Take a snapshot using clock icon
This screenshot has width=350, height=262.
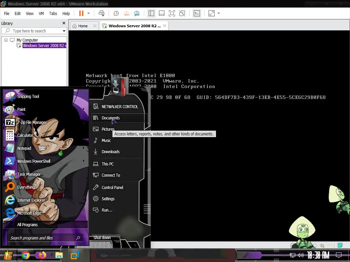pos(116,13)
